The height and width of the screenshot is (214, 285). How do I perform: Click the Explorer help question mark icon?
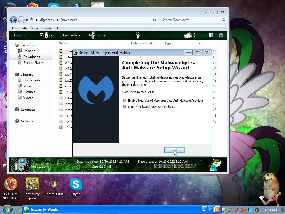click(x=221, y=35)
